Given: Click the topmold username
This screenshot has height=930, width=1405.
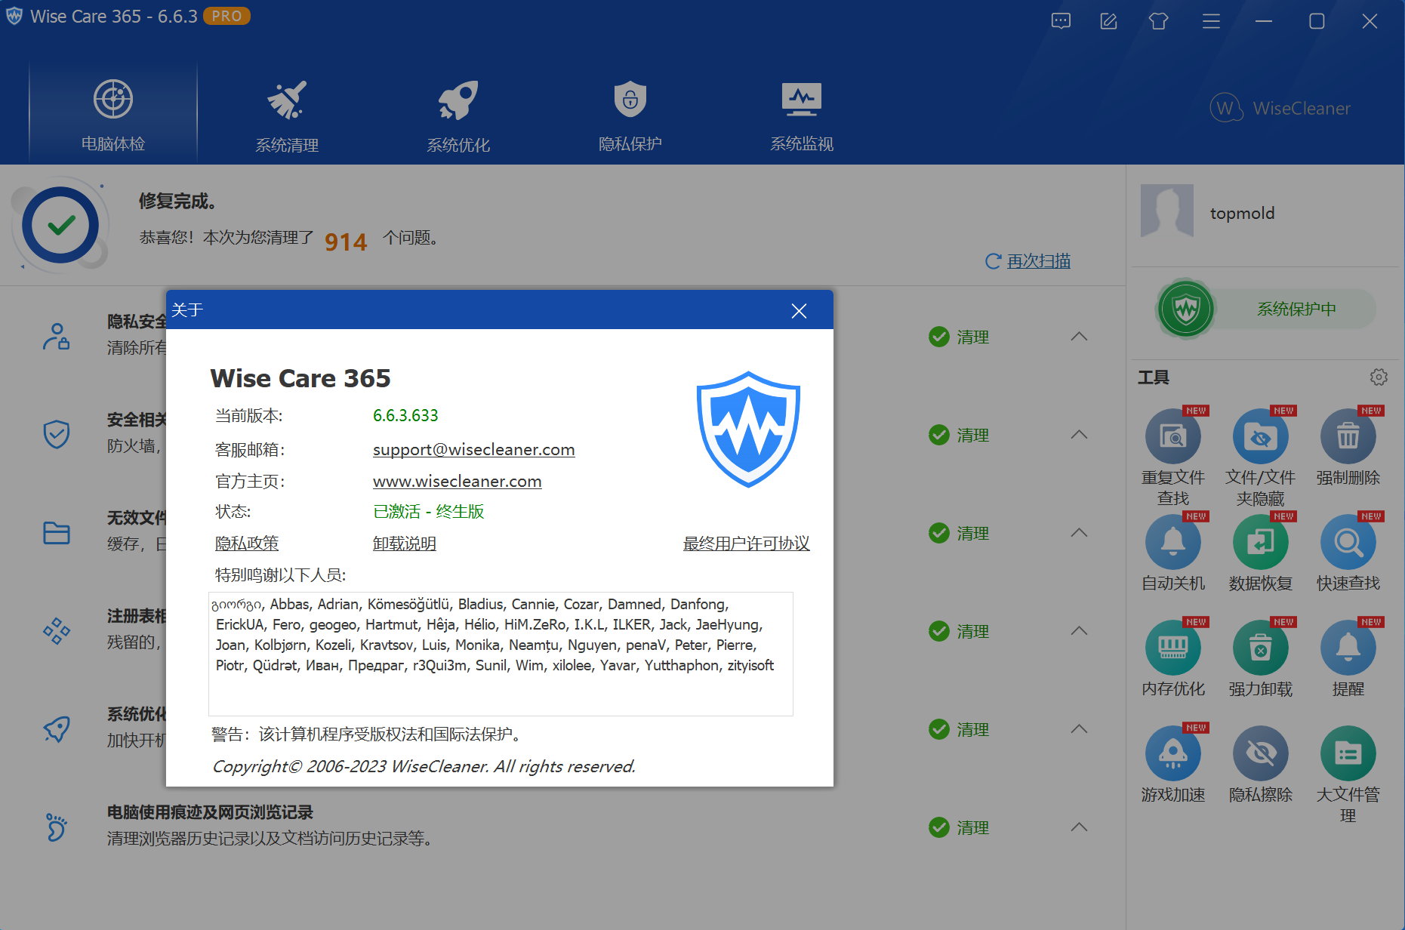Looking at the screenshot, I should pyautogui.click(x=1242, y=214).
